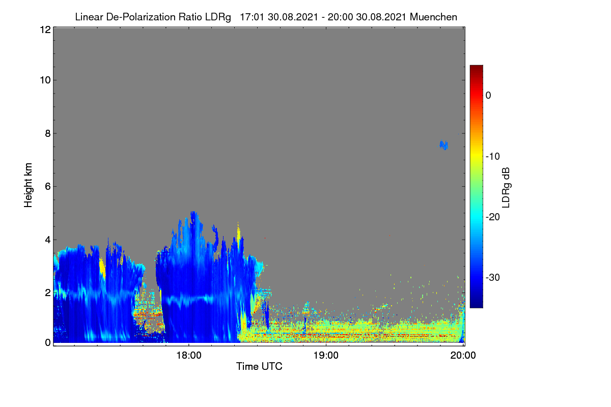Viewport: 611px width, 407px height.
Task: Click the height tick label '10'
Action: tap(44, 80)
